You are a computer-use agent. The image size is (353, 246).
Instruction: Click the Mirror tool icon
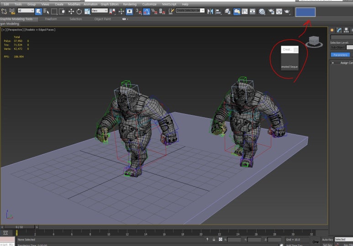coord(210,11)
